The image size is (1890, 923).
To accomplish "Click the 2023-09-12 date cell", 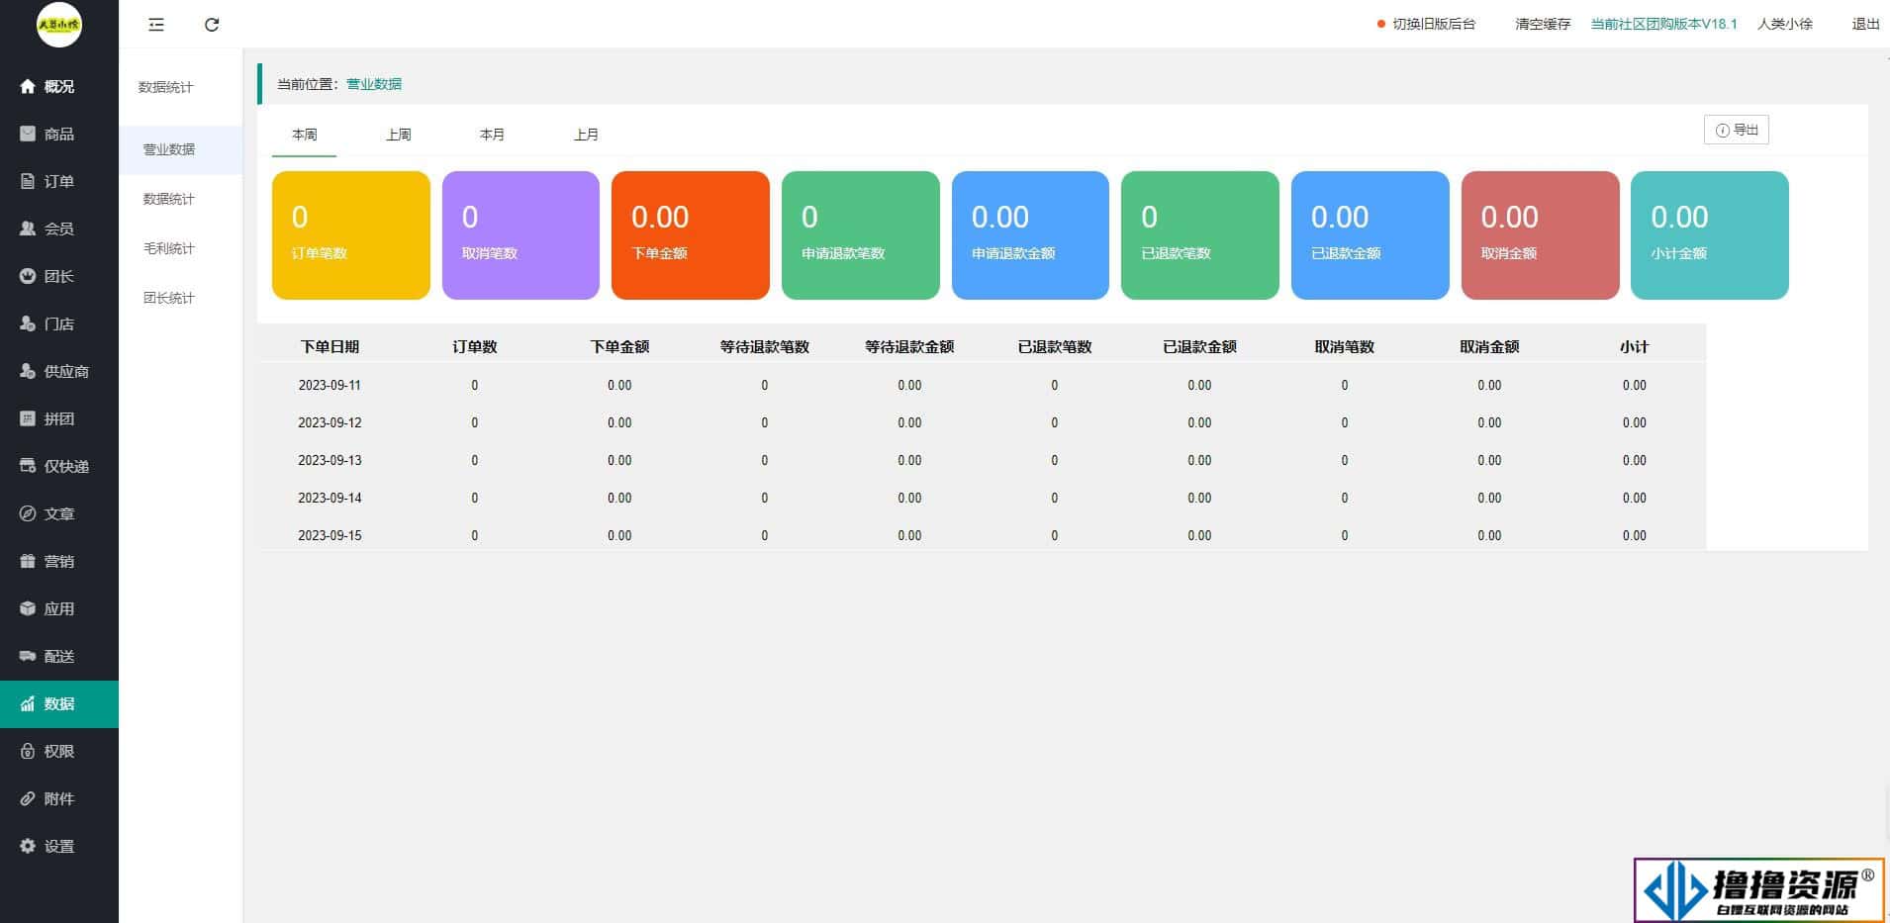I will tap(330, 422).
